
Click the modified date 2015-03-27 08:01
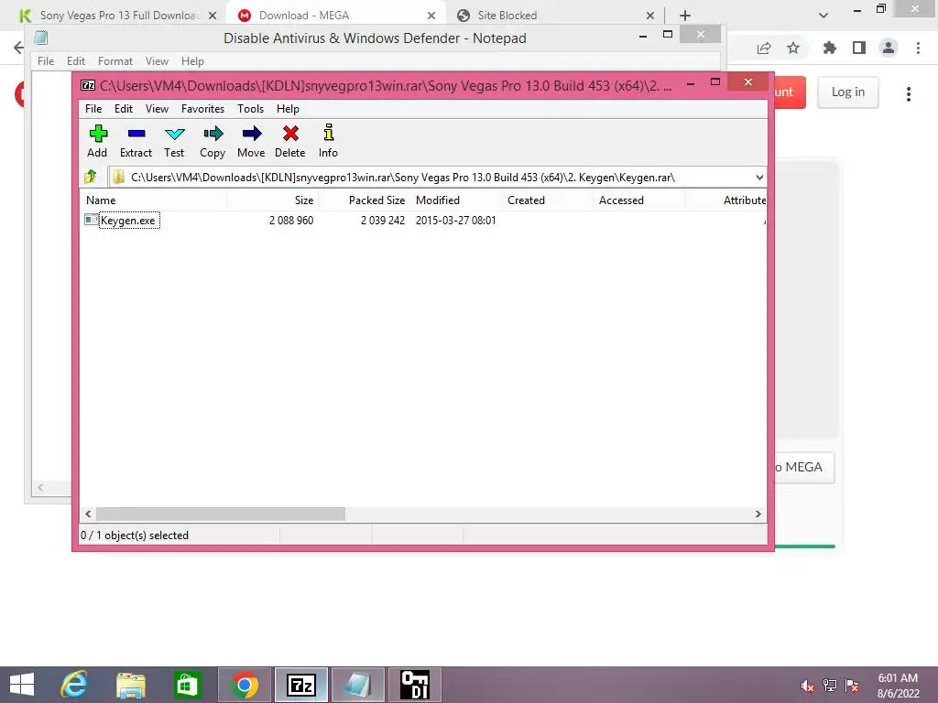tap(456, 220)
